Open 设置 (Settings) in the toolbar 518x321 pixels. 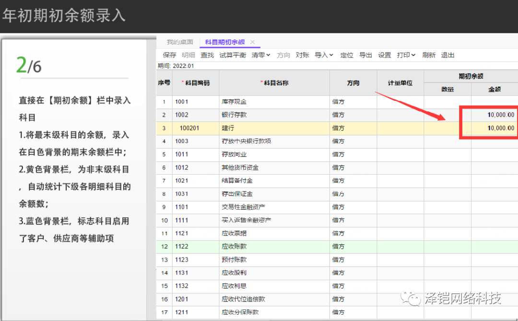coord(385,55)
